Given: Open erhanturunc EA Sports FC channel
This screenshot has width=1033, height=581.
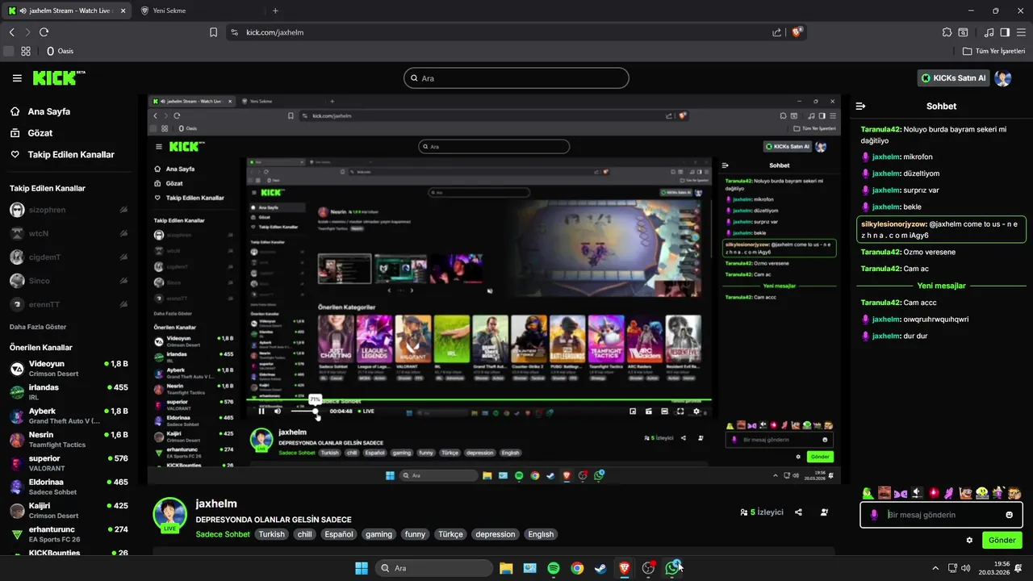Looking at the screenshot, I should (x=68, y=534).
